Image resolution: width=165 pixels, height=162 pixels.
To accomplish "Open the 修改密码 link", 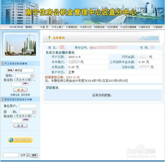I will coord(25,95).
